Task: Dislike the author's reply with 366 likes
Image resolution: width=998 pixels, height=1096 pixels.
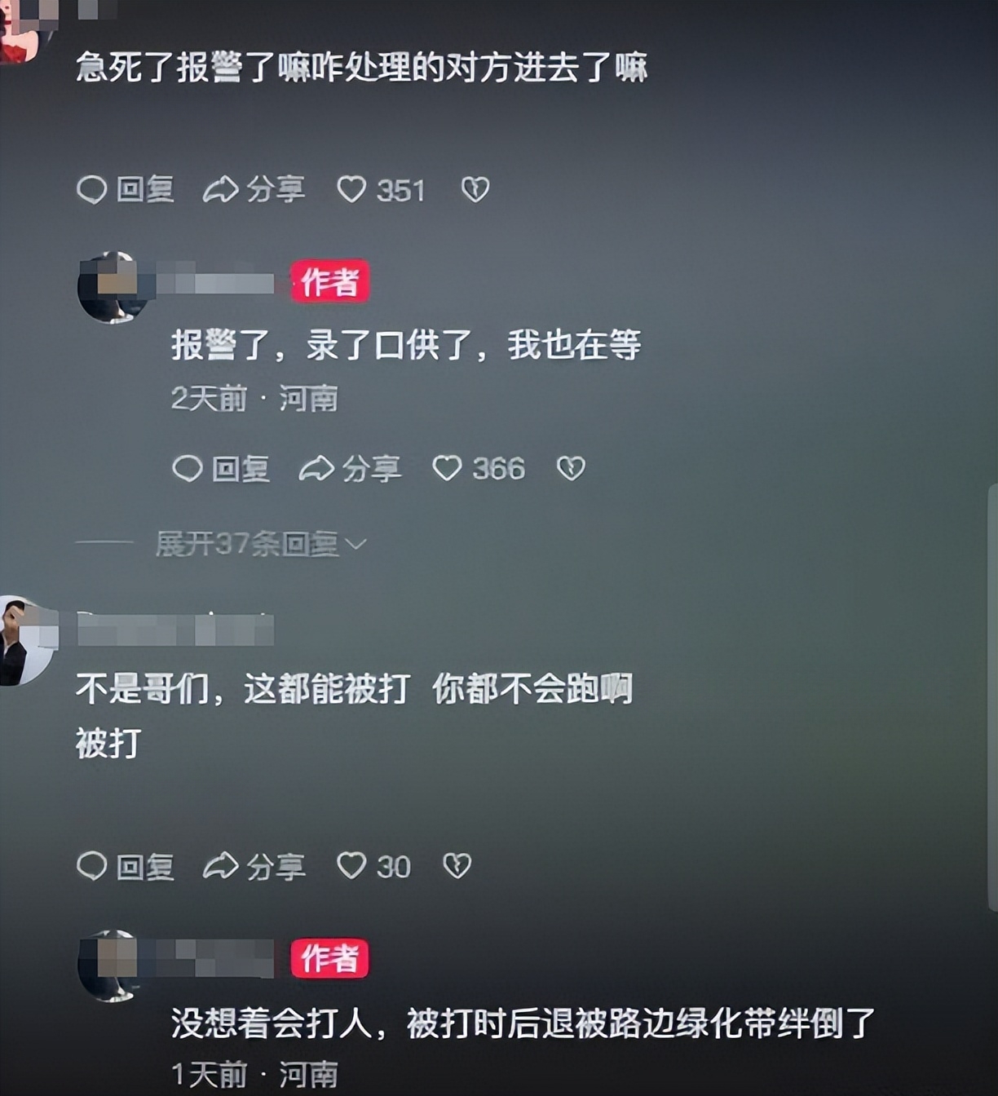Action: click(x=571, y=468)
